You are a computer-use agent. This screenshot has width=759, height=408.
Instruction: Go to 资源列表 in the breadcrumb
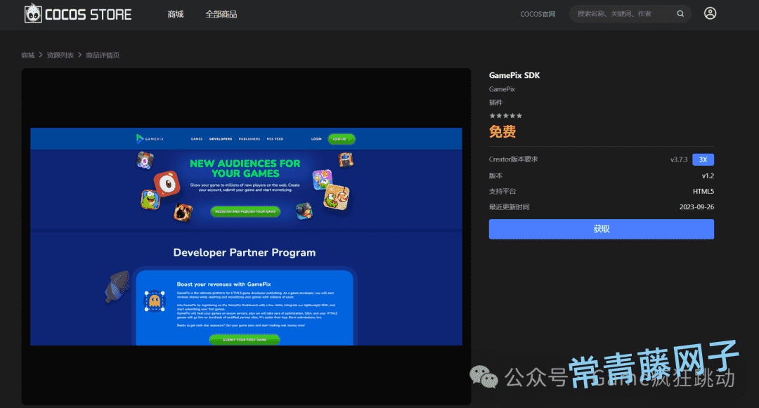click(60, 55)
